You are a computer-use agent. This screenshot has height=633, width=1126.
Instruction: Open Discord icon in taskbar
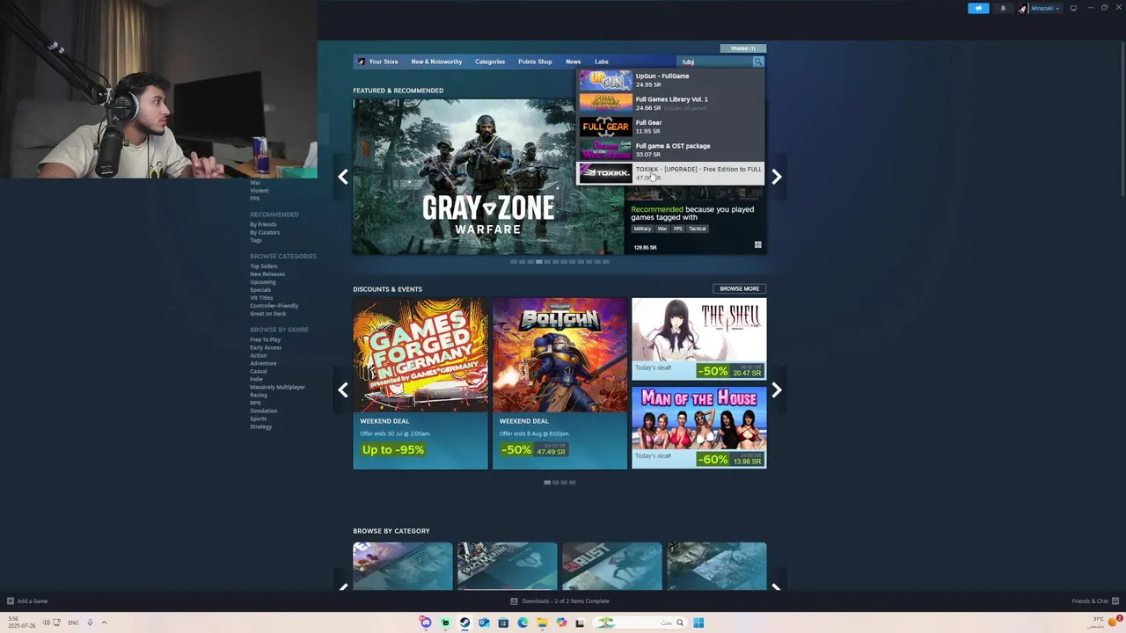coord(426,622)
